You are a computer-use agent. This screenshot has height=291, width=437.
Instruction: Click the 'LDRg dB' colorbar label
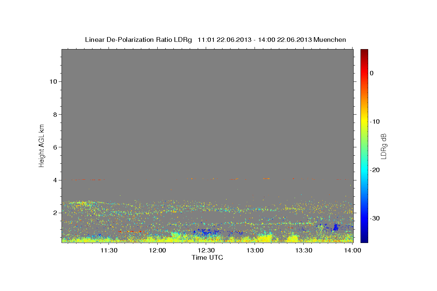[383, 146]
